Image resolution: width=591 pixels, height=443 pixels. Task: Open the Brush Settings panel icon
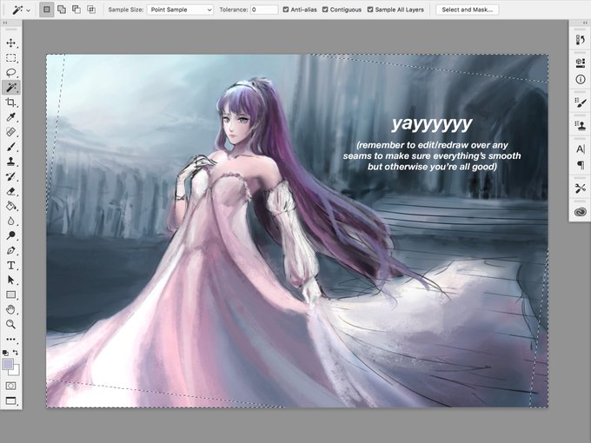click(581, 102)
